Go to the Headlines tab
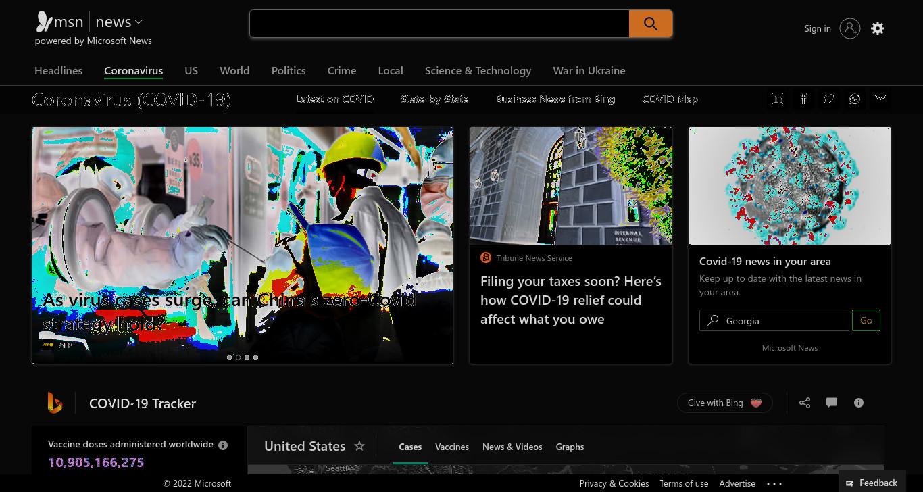The width and height of the screenshot is (923, 492). 59,70
